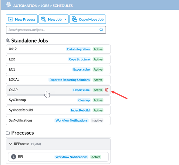The width and height of the screenshot is (179, 165).
Task: Click the Inactive badge on SysNotifications
Action: 97,120
